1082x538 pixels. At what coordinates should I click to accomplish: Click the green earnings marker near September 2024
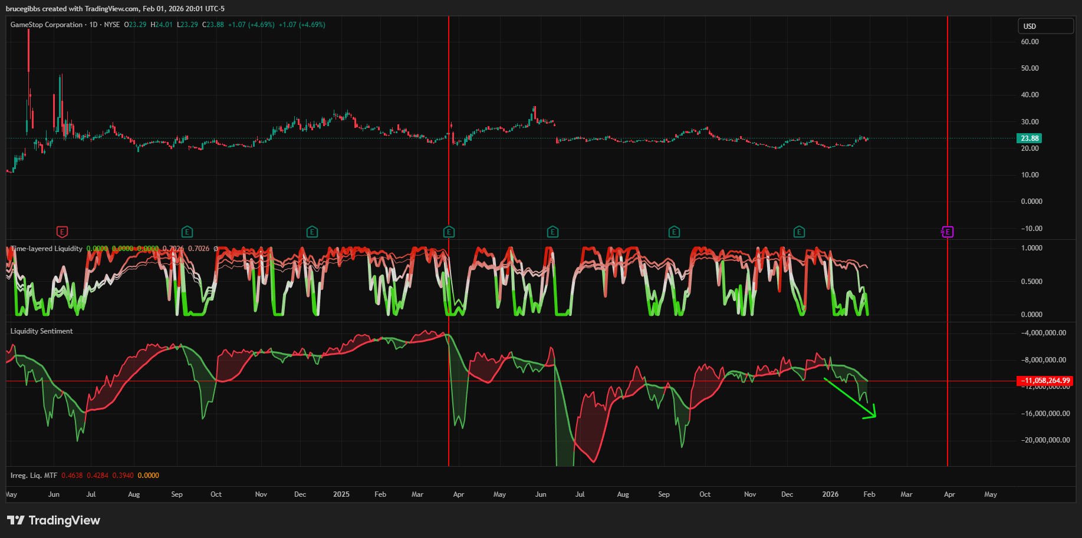point(187,232)
